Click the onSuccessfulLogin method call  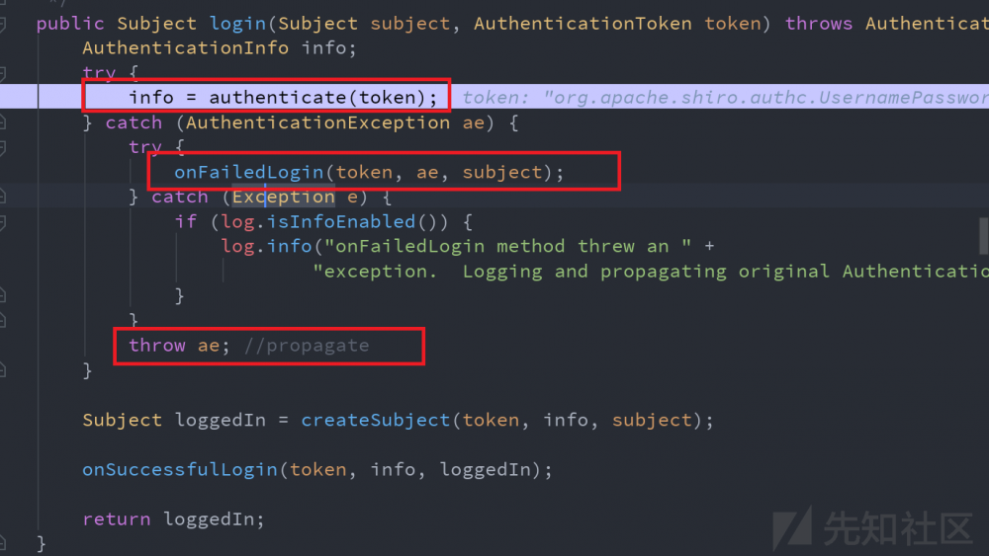point(180,469)
